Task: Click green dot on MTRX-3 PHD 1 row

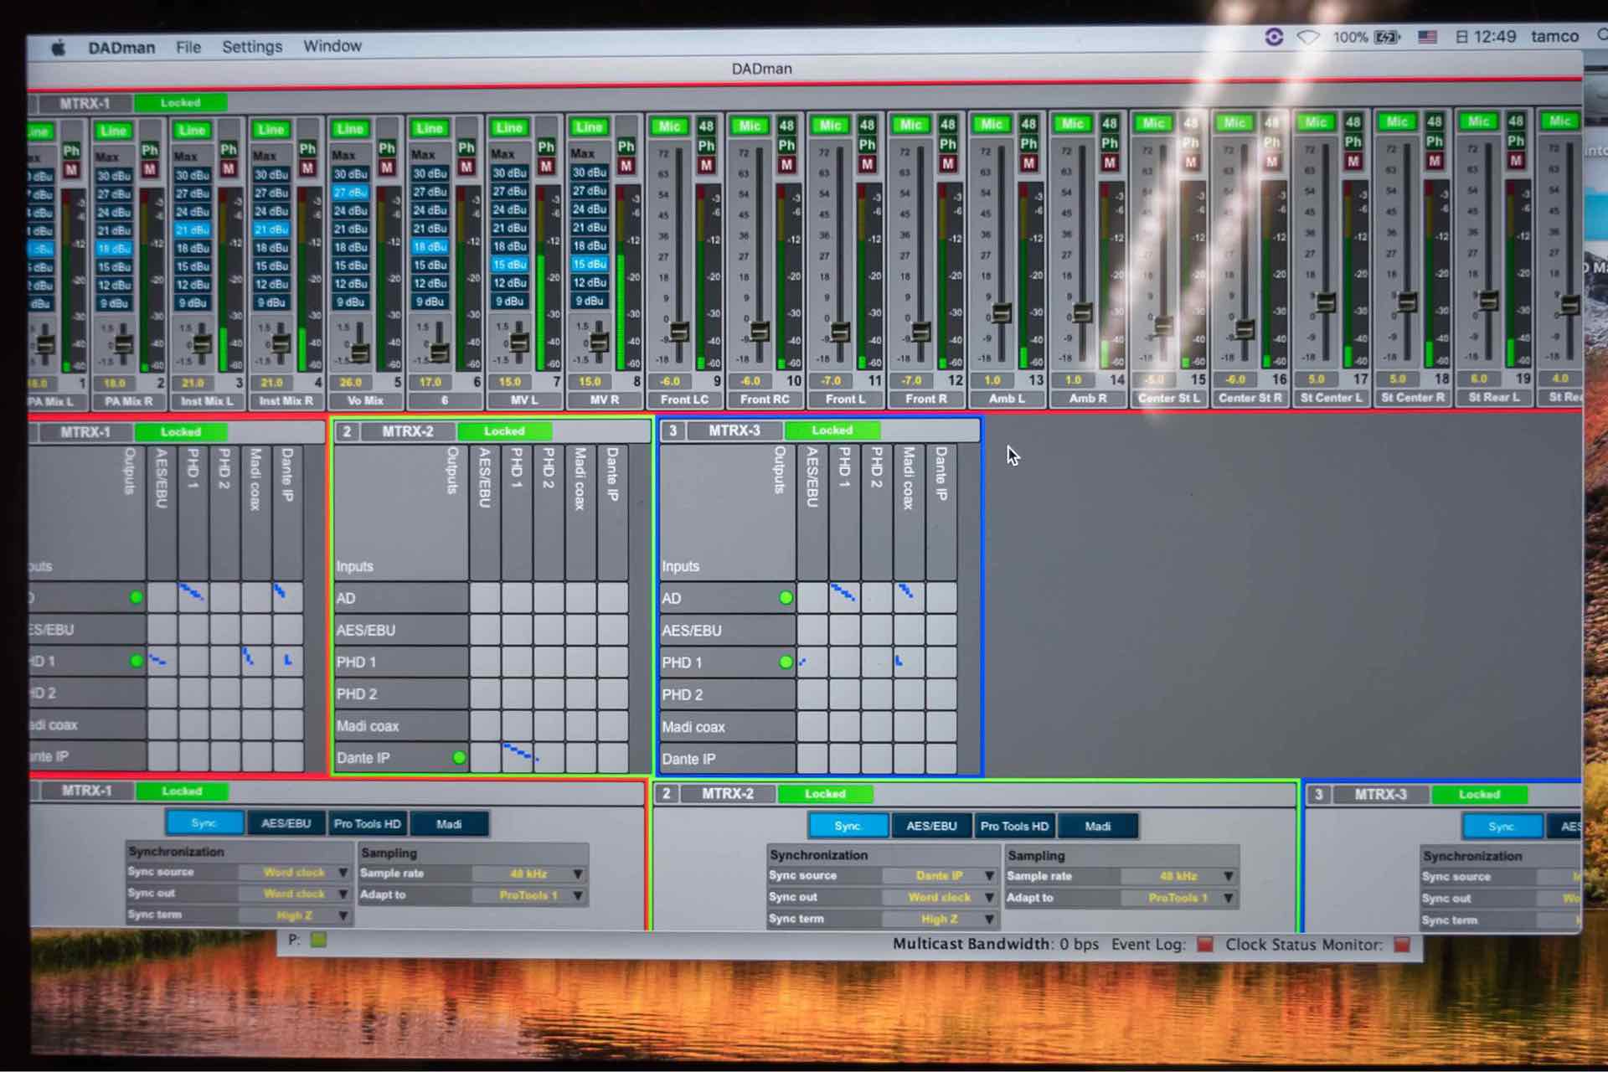Action: point(786,662)
